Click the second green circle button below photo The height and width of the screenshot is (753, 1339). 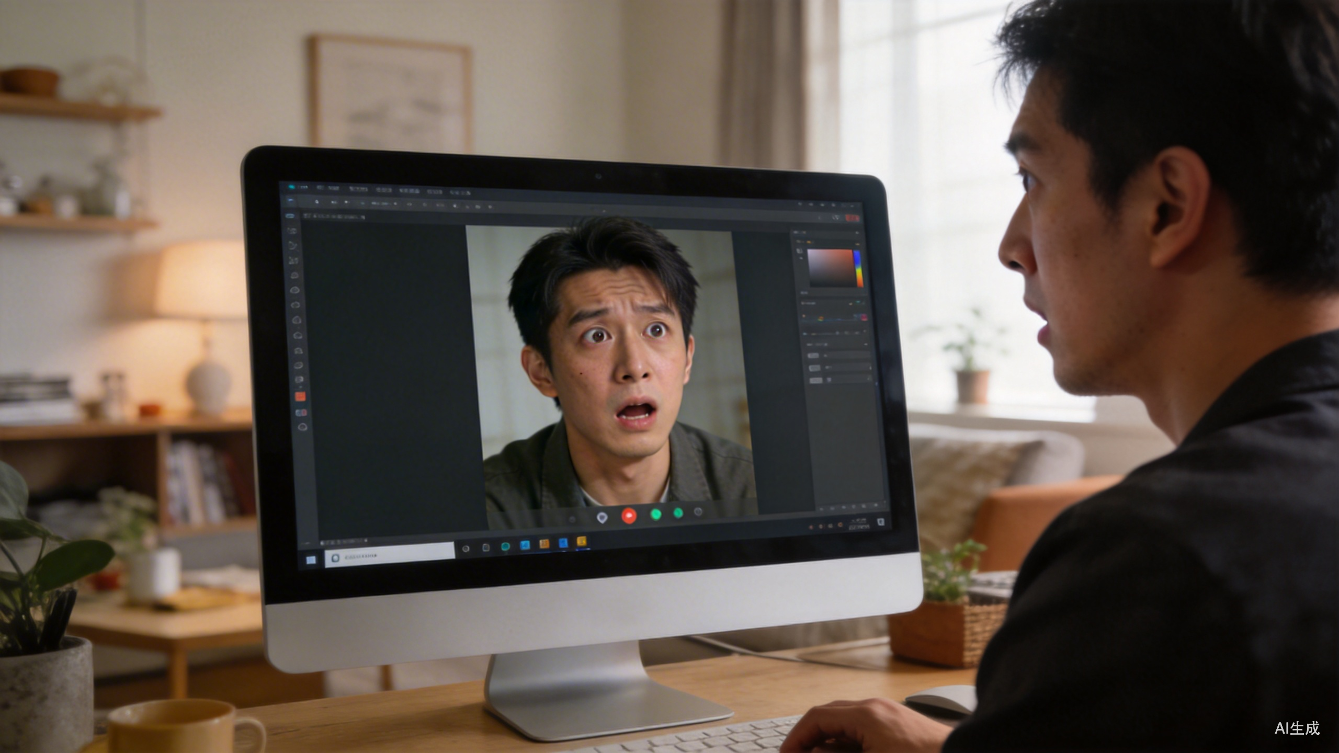pyautogui.click(x=678, y=512)
